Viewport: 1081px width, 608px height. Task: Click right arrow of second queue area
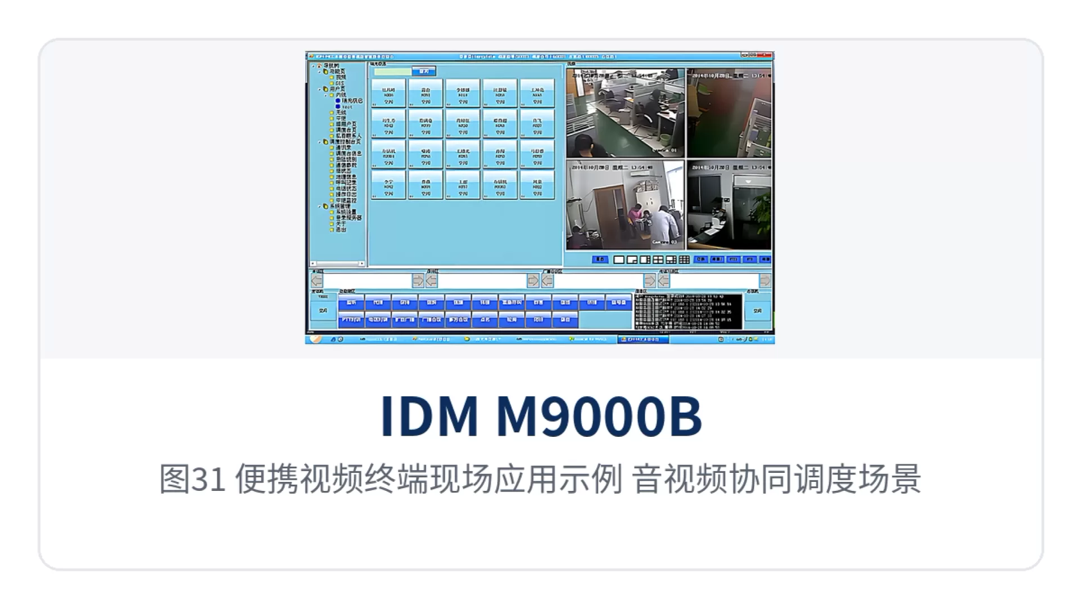click(533, 280)
